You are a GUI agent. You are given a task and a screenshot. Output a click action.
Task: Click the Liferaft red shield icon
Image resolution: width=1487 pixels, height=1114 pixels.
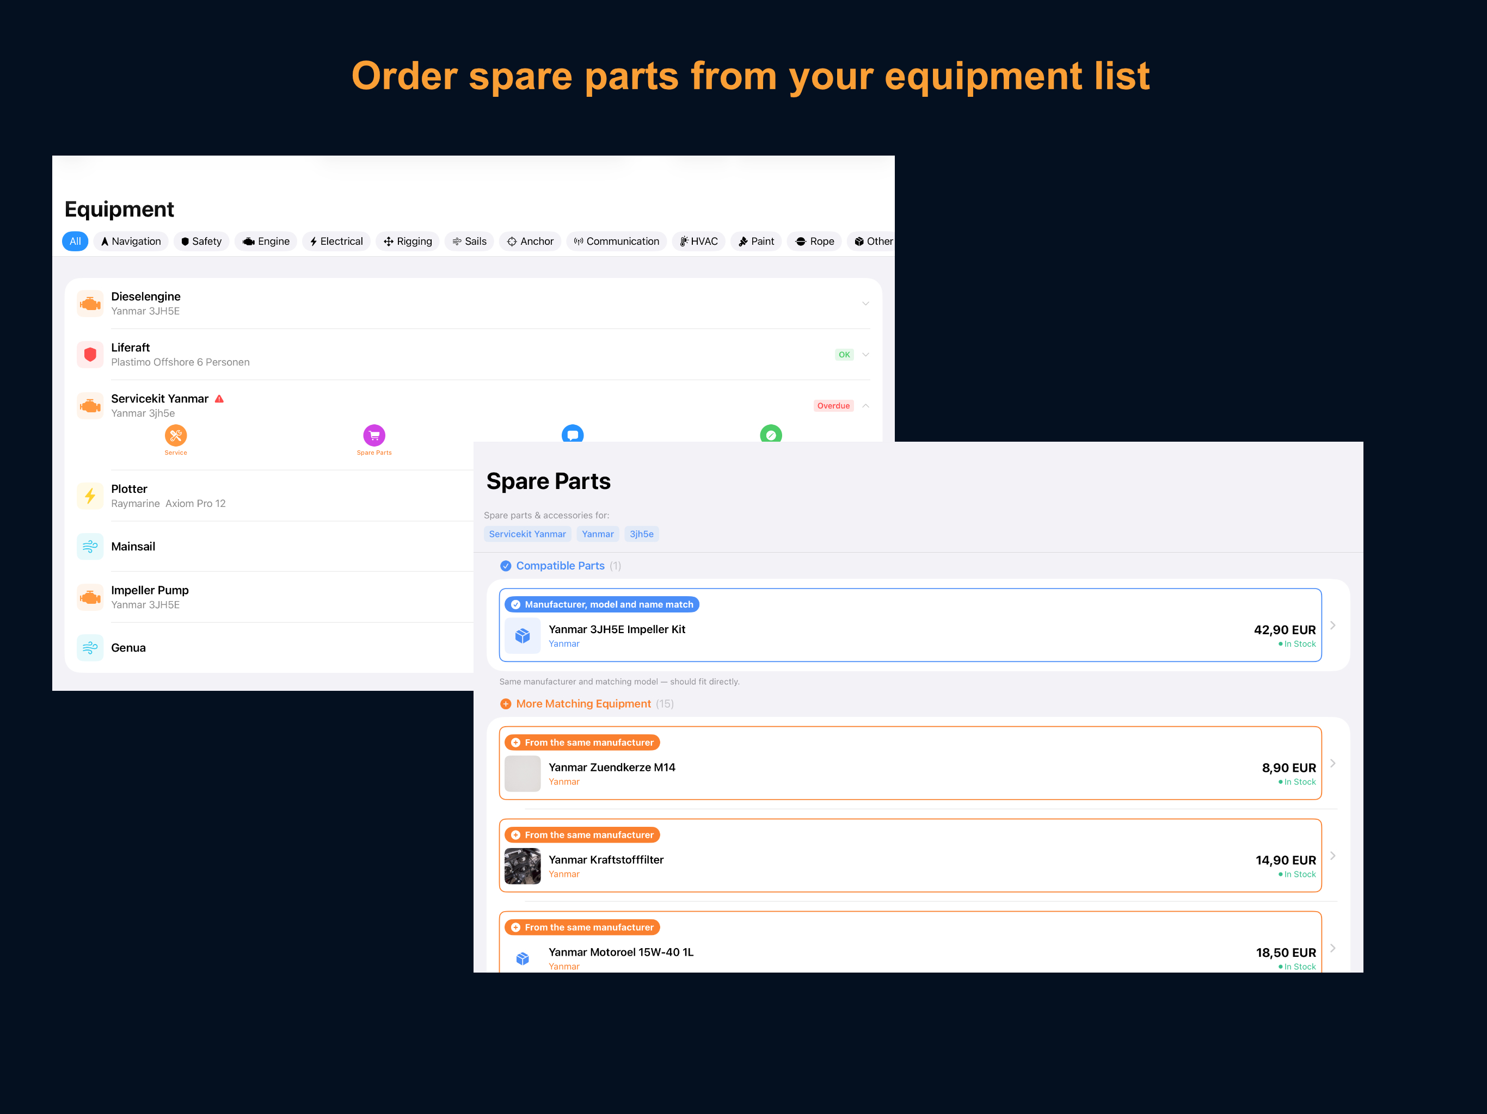click(90, 355)
